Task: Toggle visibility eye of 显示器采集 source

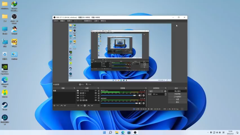Action: [x=96, y=100]
